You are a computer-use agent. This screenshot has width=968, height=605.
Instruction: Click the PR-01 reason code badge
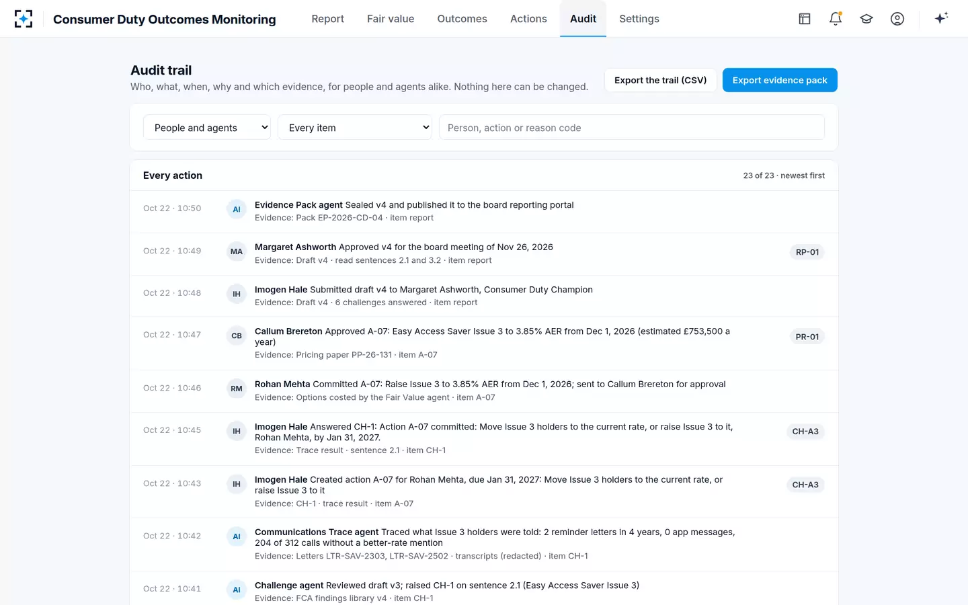click(x=807, y=337)
